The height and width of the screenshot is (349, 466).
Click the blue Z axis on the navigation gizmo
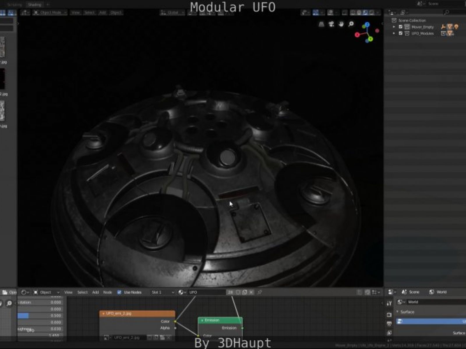pyautogui.click(x=367, y=24)
